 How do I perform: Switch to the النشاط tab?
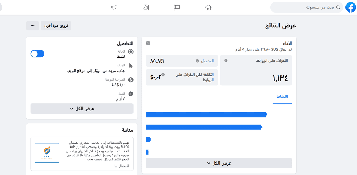(x=282, y=97)
